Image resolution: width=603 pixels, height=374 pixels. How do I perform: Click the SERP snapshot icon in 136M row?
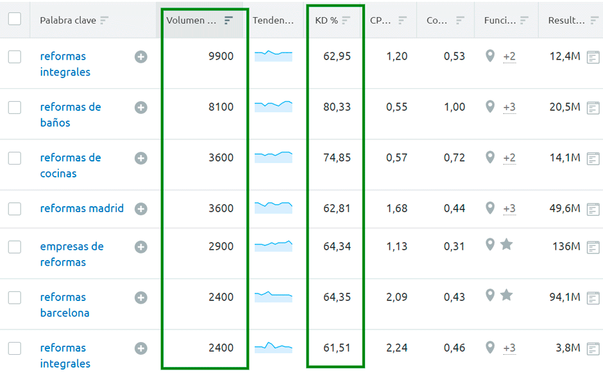(x=593, y=247)
